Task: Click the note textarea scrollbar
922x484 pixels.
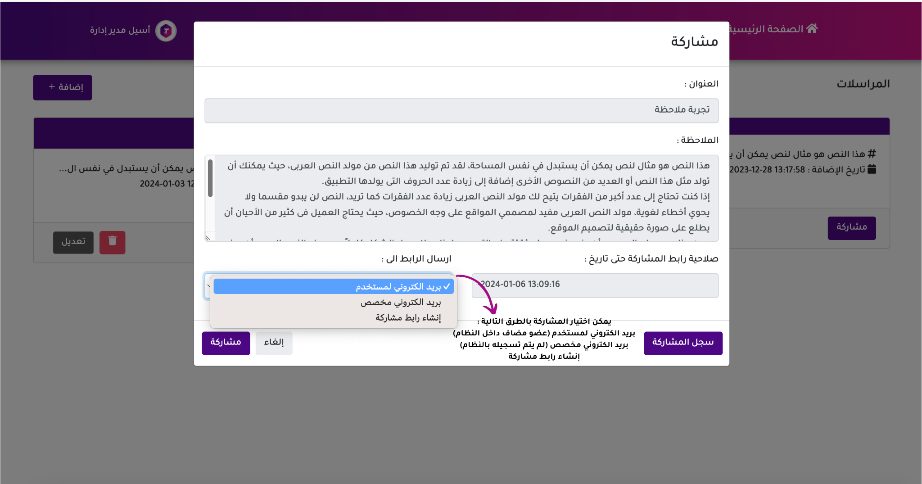Action: click(210, 178)
